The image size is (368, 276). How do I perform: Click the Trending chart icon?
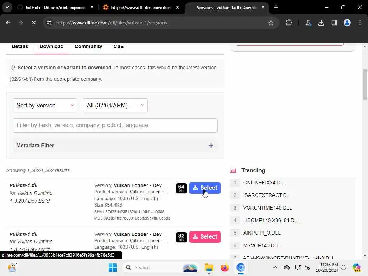click(233, 170)
